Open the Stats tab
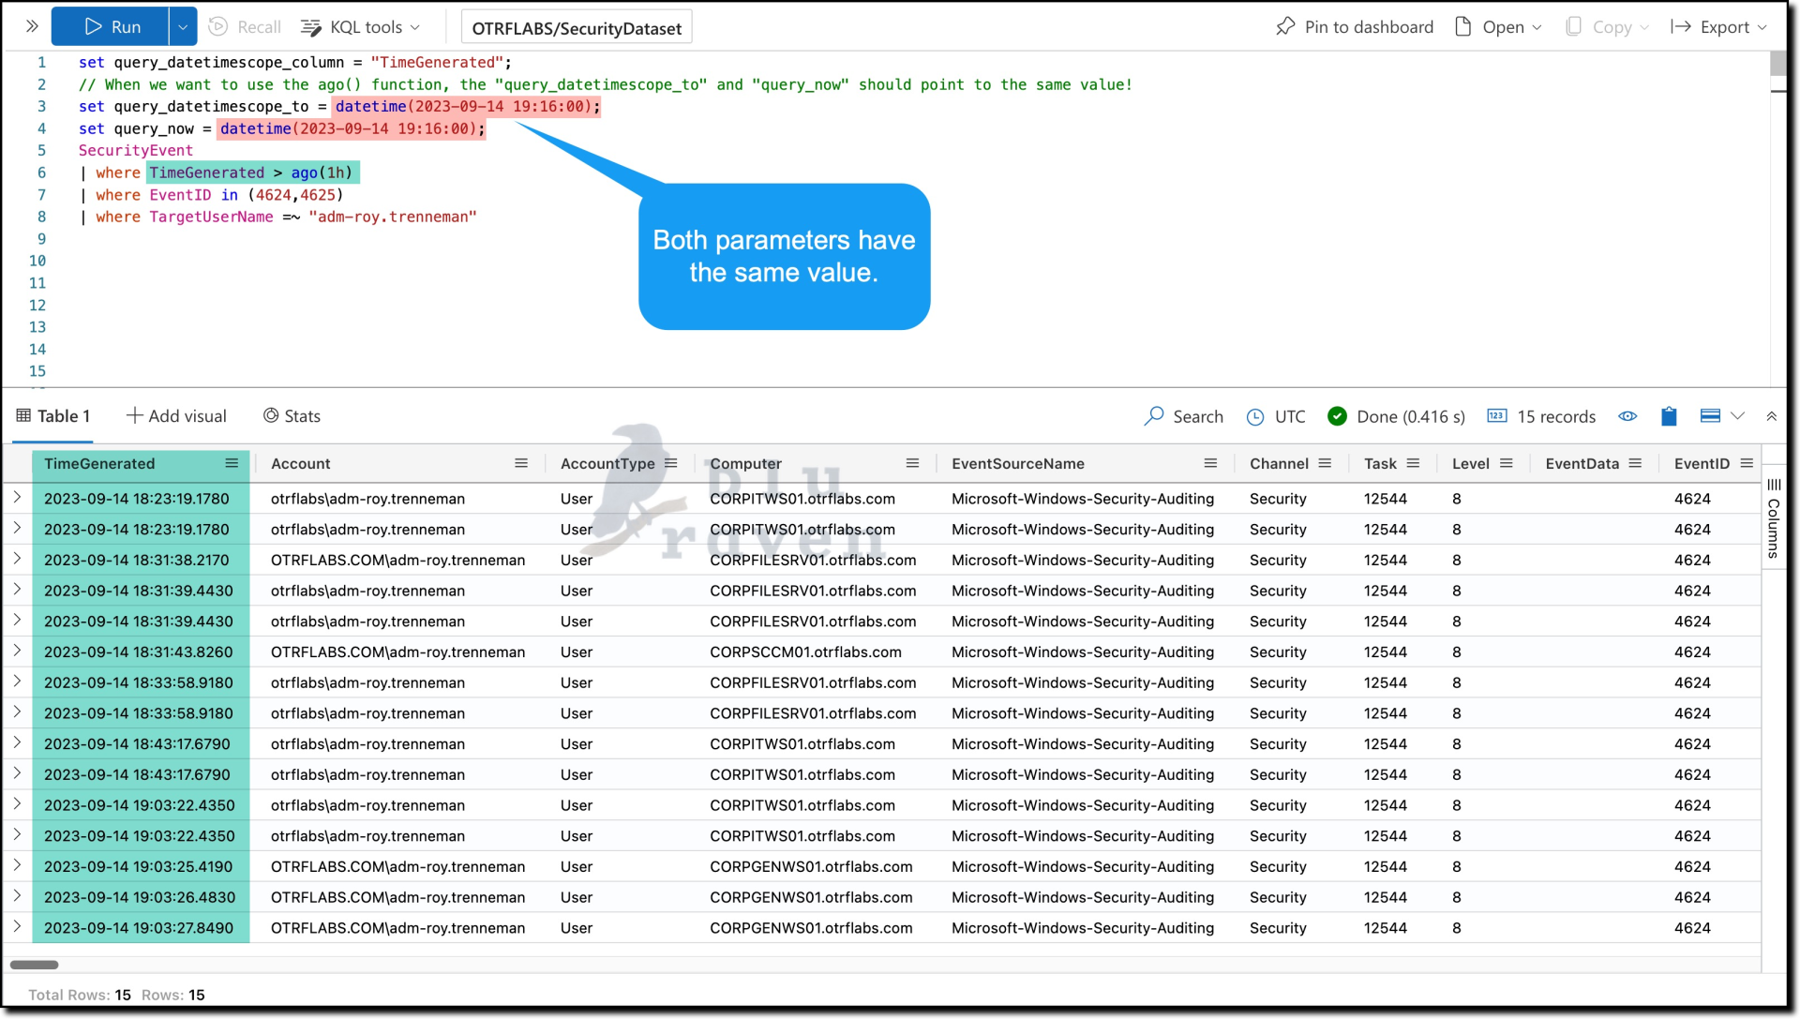 point(292,416)
